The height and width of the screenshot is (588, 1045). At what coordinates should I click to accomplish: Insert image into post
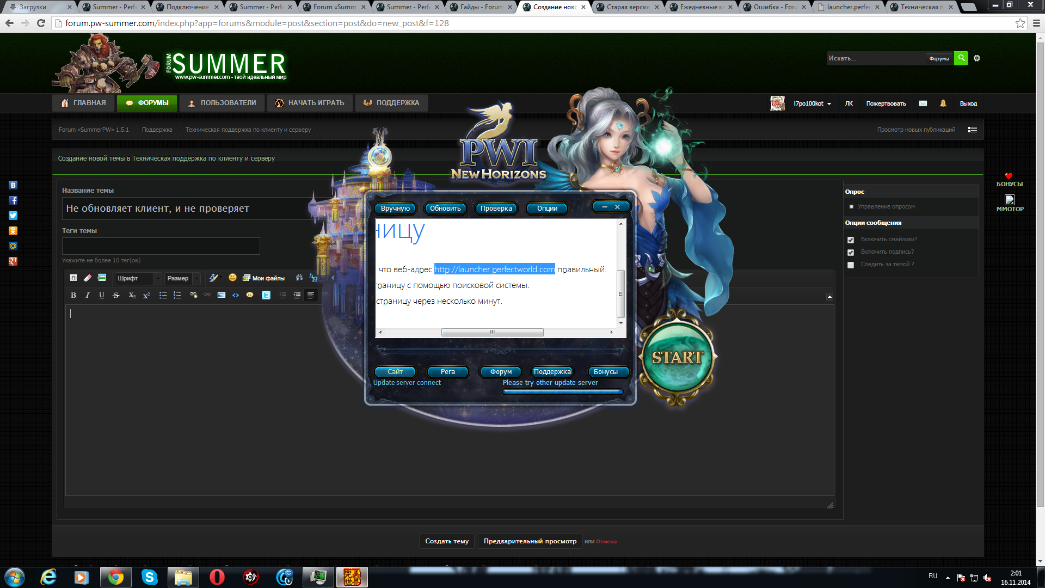point(222,295)
